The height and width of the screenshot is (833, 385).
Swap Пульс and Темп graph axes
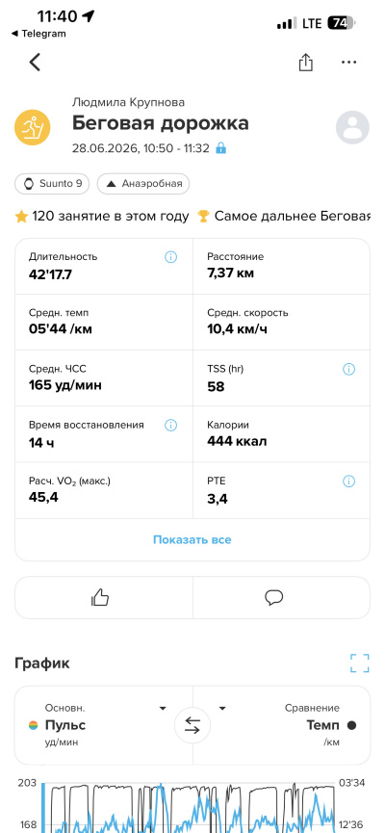coord(192,726)
